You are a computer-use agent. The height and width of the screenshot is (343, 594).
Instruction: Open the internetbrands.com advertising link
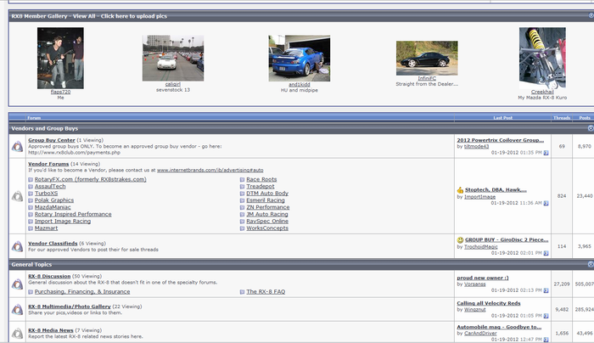coord(210,170)
